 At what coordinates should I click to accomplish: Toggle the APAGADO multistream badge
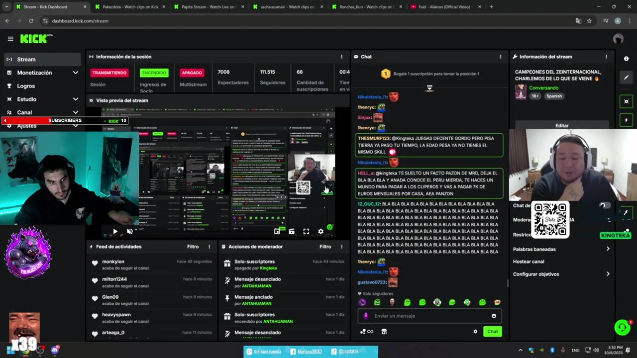[192, 73]
